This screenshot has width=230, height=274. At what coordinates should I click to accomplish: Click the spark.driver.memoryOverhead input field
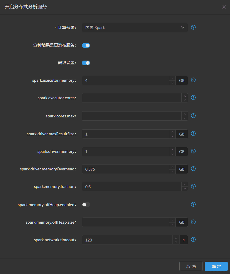(x=126, y=169)
